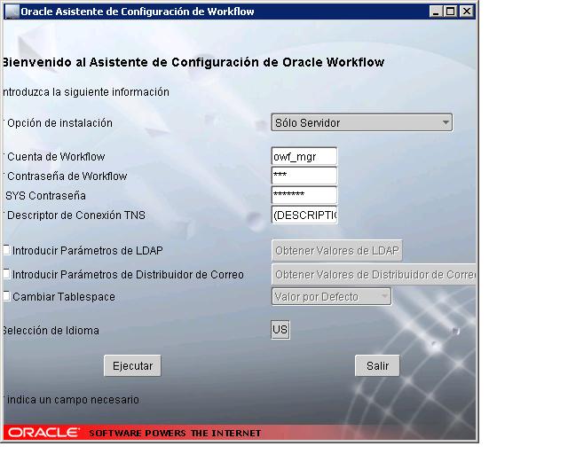Click the SYS Contraseña password field

(304, 195)
